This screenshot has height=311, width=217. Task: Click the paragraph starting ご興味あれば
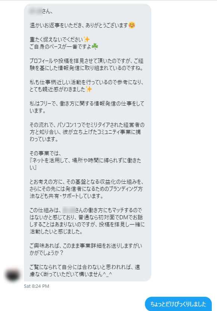(86, 249)
